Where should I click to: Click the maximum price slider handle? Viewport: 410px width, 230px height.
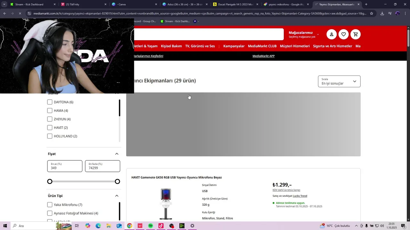118,181
